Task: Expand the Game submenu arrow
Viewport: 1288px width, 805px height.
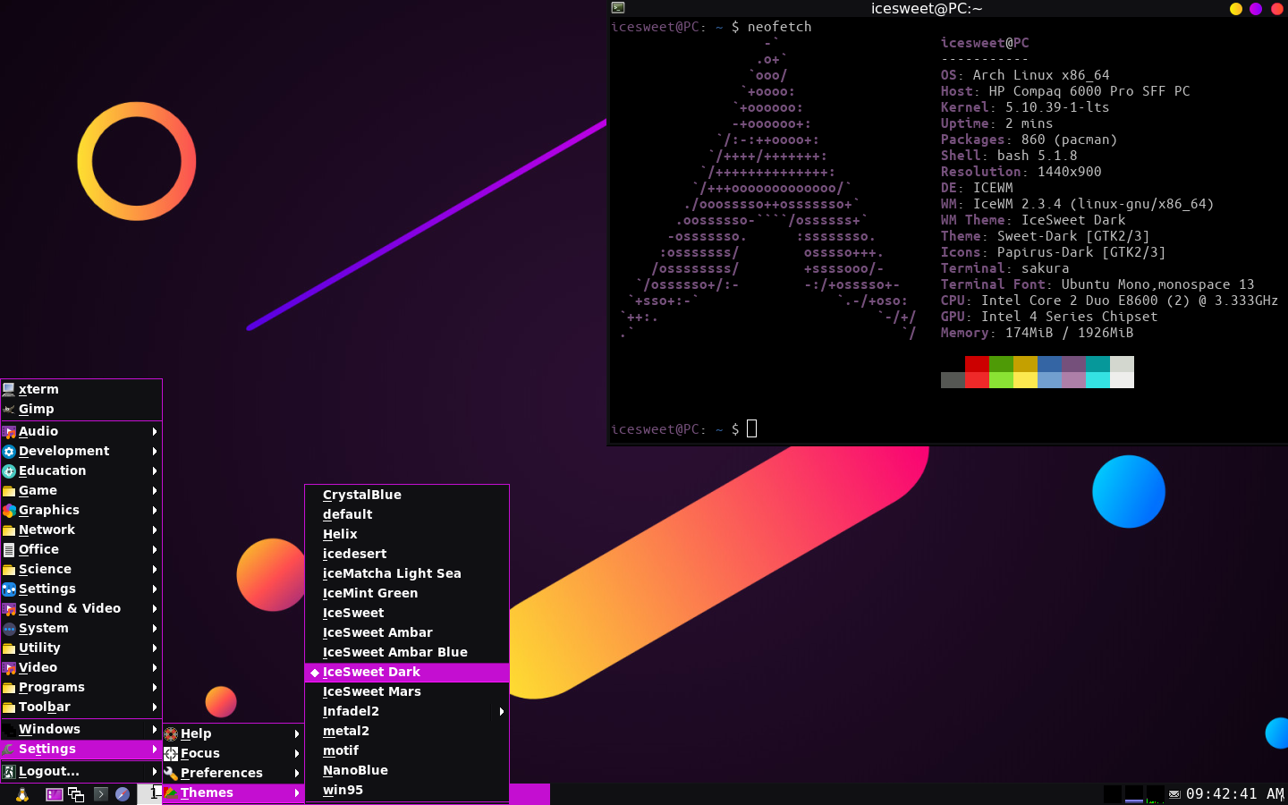Action: point(155,490)
